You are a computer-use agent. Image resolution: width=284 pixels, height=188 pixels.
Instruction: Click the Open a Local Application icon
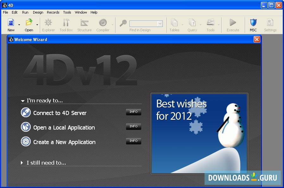(26, 127)
